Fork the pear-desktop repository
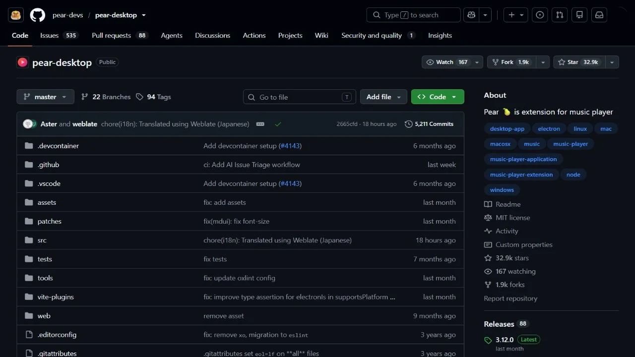This screenshot has height=357, width=635. coord(512,62)
